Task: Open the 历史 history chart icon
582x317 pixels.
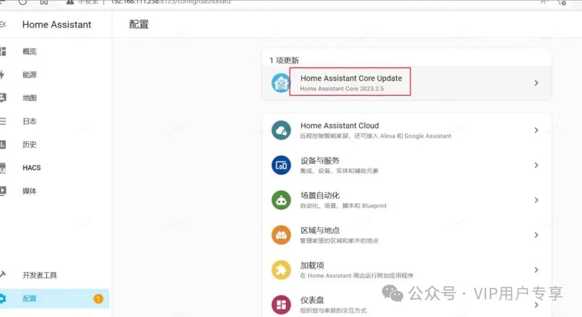Action: coord(3,144)
